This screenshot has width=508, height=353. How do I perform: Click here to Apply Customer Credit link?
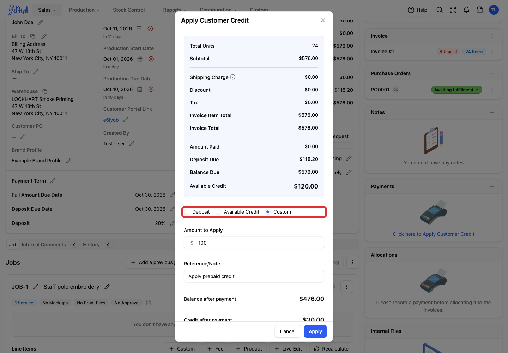click(x=434, y=234)
